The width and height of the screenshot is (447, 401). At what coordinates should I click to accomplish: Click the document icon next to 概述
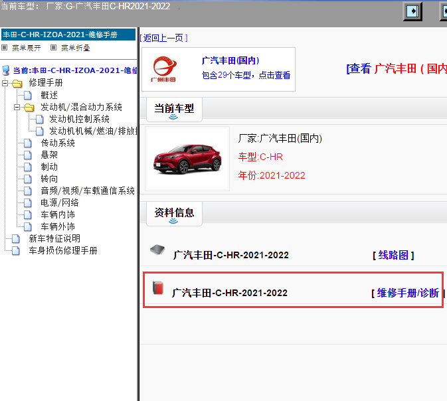[x=28, y=95]
